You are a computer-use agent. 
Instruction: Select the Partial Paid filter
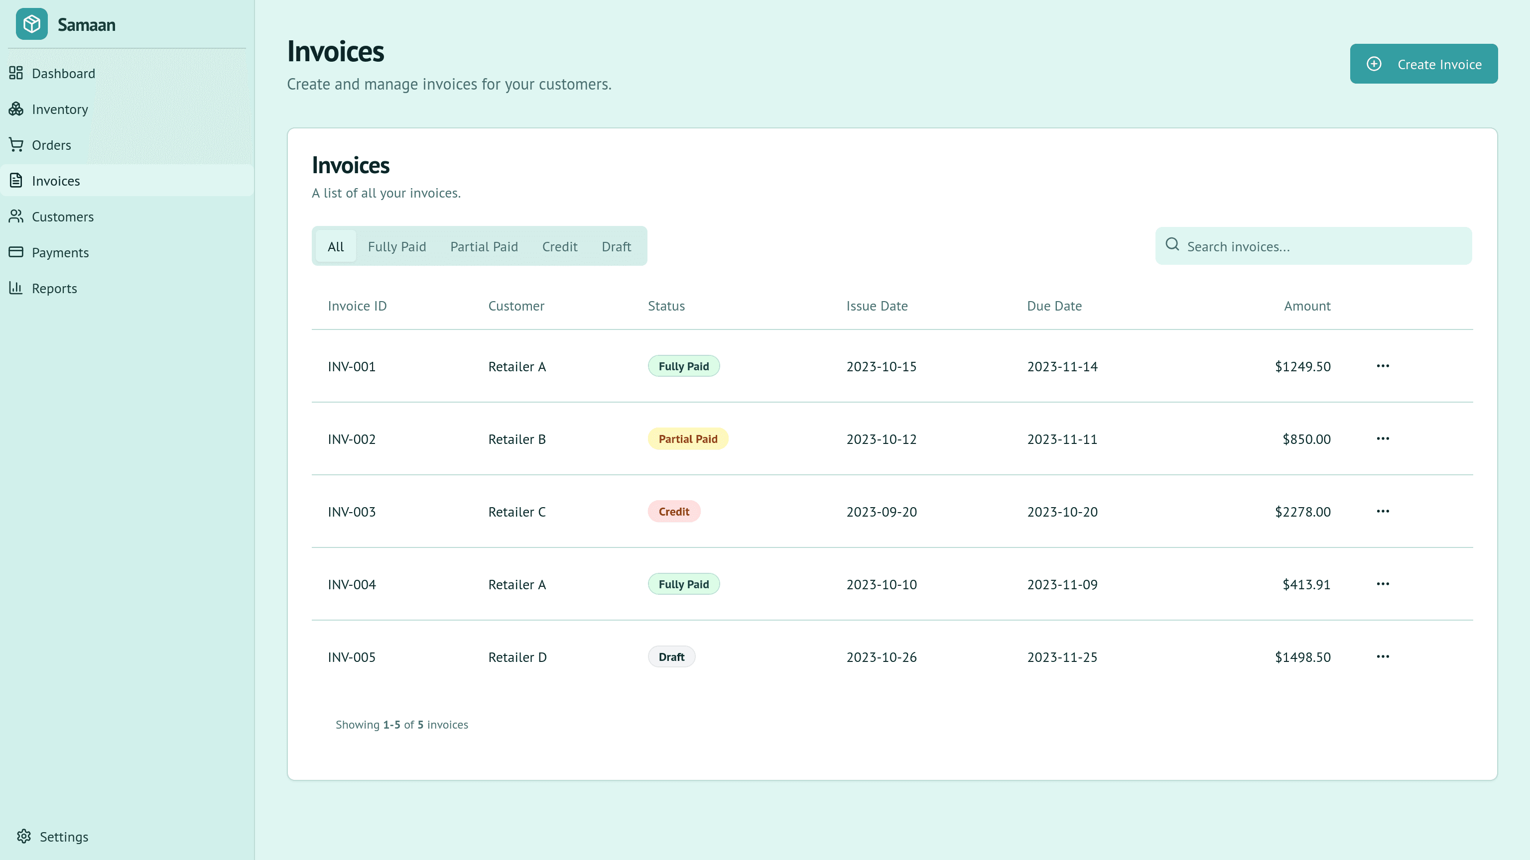[484, 246]
